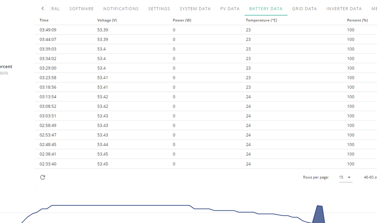Click the Power (W) column header
This screenshot has width=377, height=223.
[x=182, y=20]
